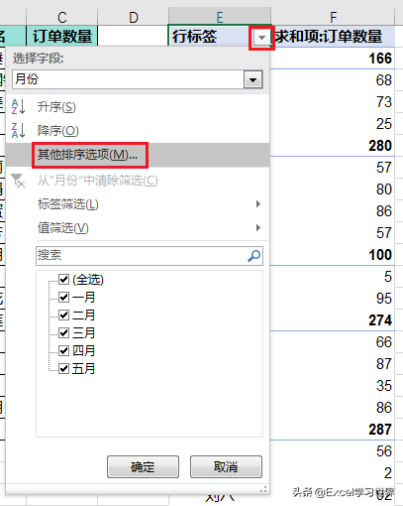
Task: Select the cell with value 280
Action: pos(333,146)
